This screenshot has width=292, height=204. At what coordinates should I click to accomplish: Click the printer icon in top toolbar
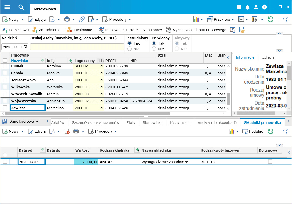point(67,20)
